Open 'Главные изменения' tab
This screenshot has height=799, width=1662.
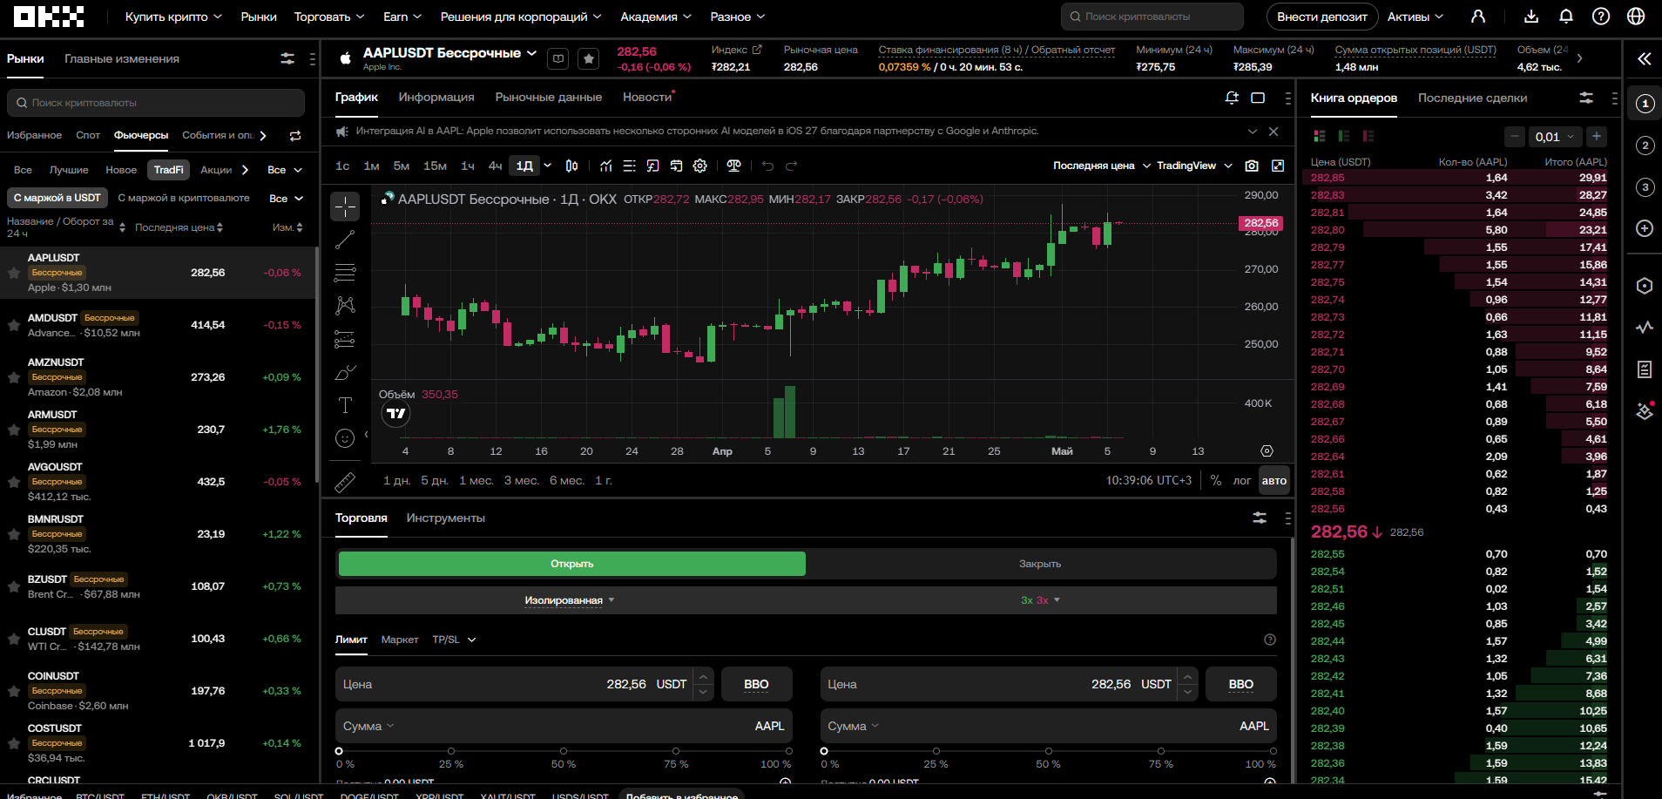point(122,58)
